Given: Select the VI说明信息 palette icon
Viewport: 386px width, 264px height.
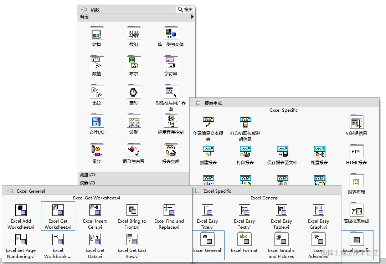Looking at the screenshot, I should [356, 122].
